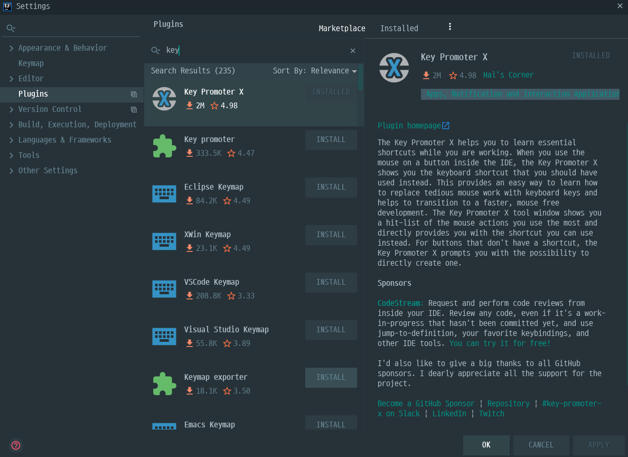Open the Become a GitHub Sponsor link
Screen dimensions: 628x457
[426, 404]
